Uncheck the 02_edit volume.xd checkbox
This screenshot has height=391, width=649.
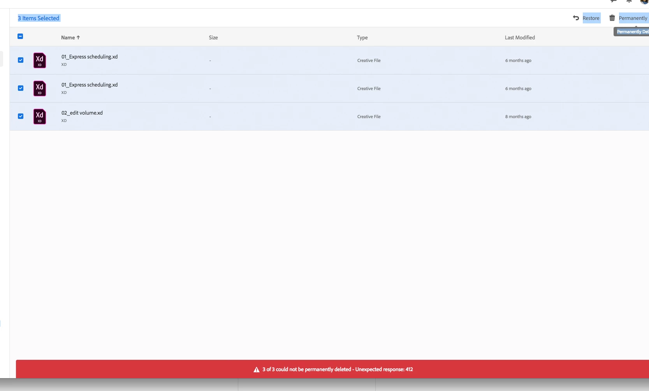point(21,116)
